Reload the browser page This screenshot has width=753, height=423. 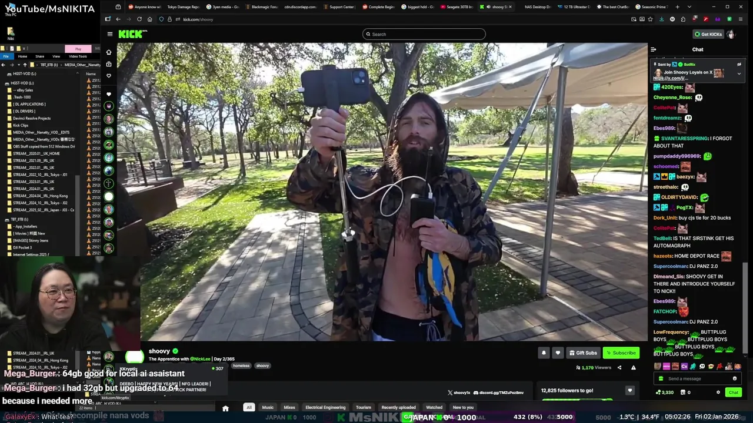pos(139,19)
